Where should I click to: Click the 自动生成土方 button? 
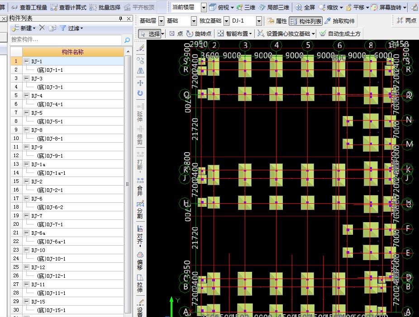point(340,33)
